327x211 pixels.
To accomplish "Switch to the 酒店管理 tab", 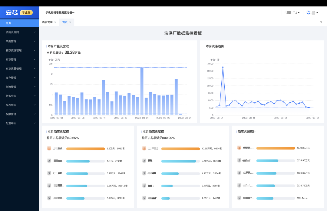I will (x=47, y=22).
